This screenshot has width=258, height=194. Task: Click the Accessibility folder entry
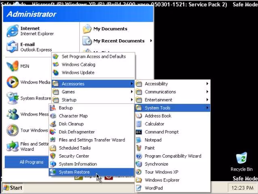(x=172, y=84)
